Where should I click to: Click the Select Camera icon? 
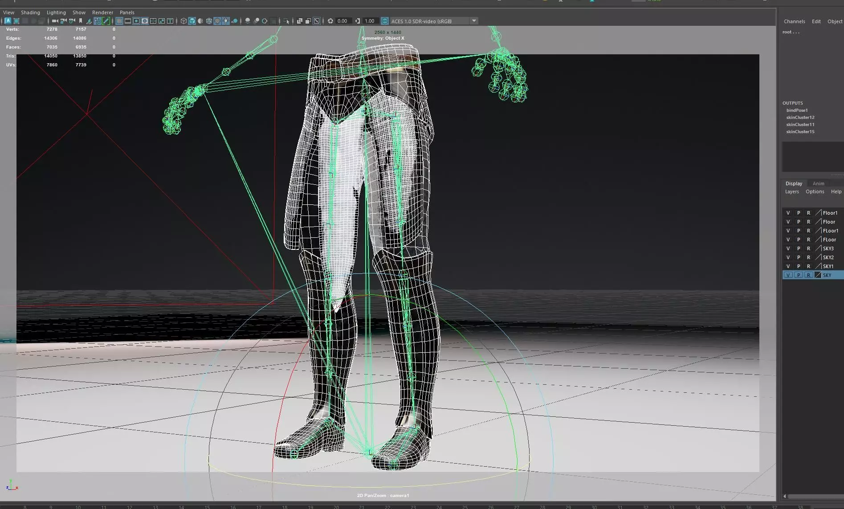point(55,21)
